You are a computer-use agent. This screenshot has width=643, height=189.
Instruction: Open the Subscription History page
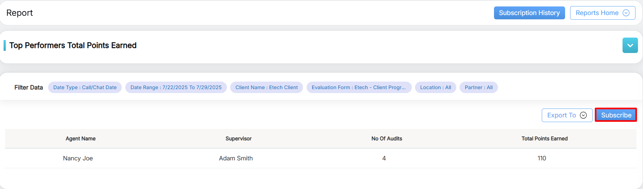pyautogui.click(x=529, y=13)
